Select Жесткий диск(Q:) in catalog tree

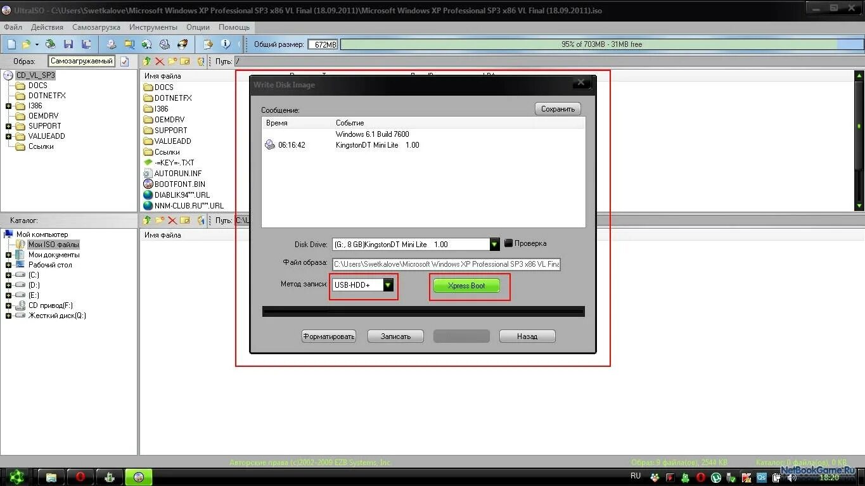(57, 316)
